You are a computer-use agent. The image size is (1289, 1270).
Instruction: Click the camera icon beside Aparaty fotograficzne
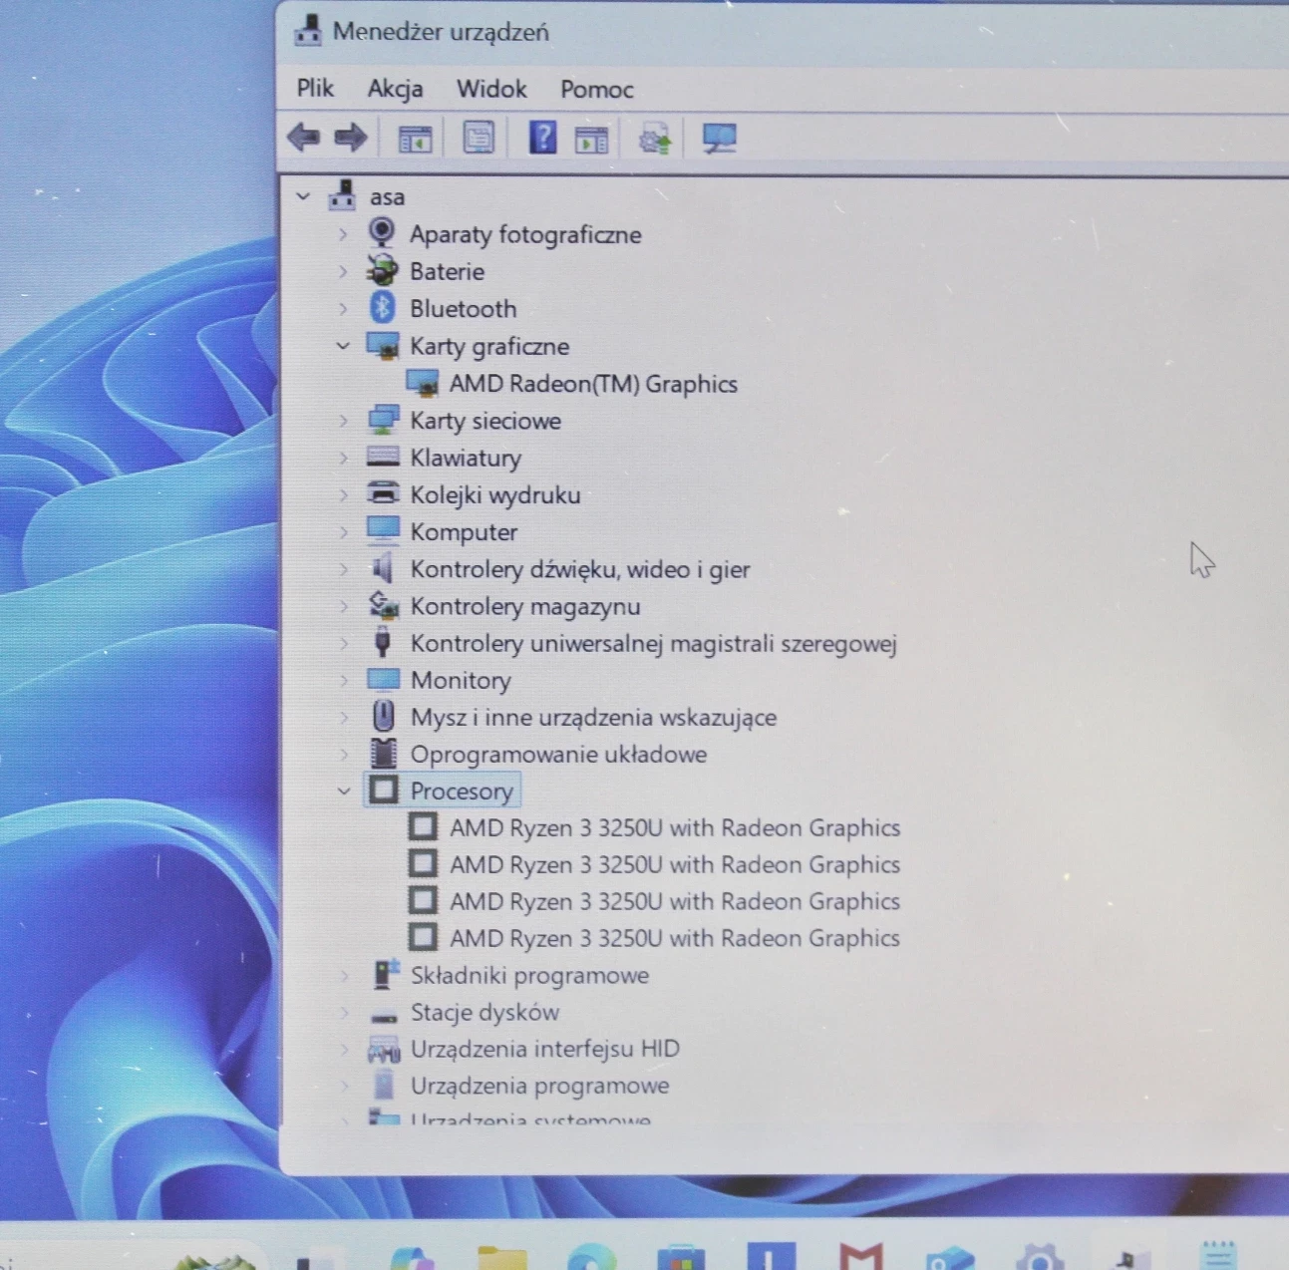382,232
